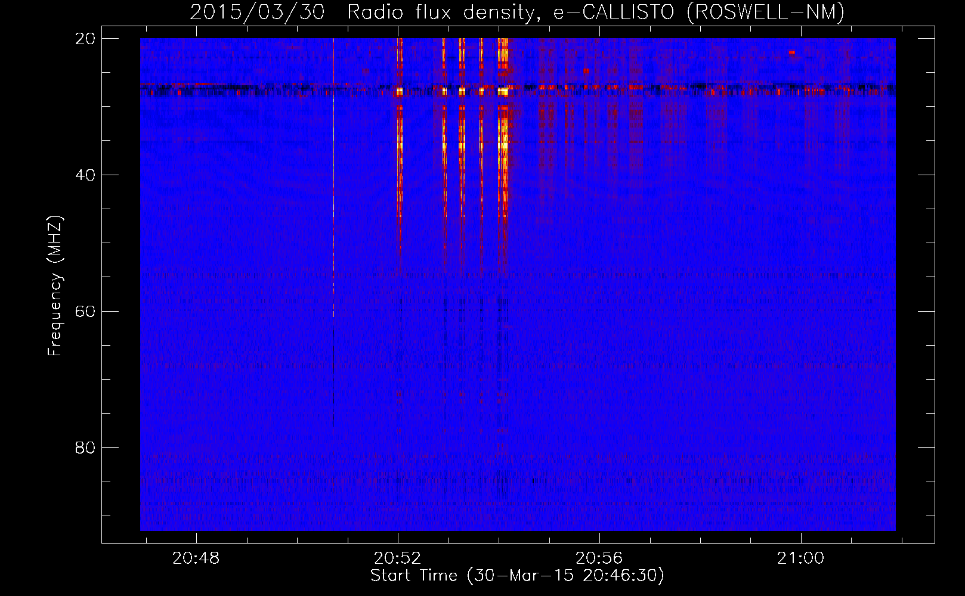The height and width of the screenshot is (596, 965).
Task: Click the 40 frequency tick label
Action: point(85,175)
